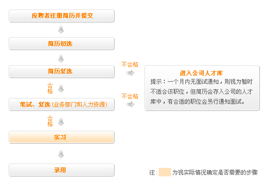Click the 应聘者注册简历并提交 box
274x184 pixels.
coord(62,16)
